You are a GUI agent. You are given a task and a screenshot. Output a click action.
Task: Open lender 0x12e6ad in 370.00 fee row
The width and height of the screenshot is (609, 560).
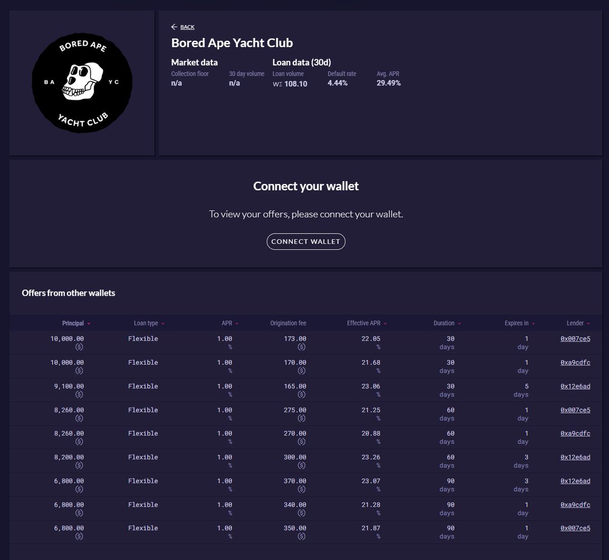coord(576,481)
